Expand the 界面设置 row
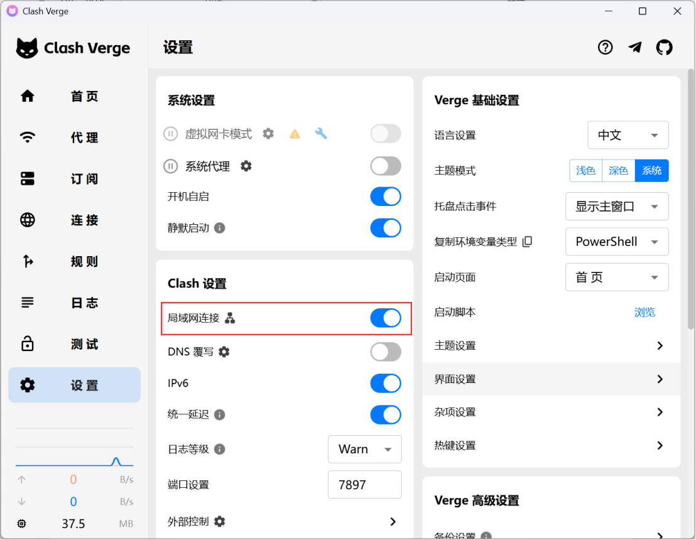 pyautogui.click(x=552, y=379)
